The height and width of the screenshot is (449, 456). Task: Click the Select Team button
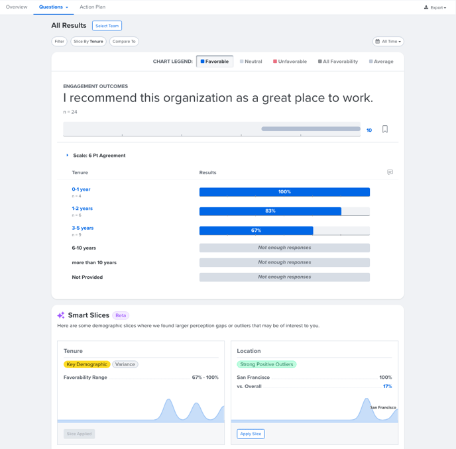pos(107,26)
